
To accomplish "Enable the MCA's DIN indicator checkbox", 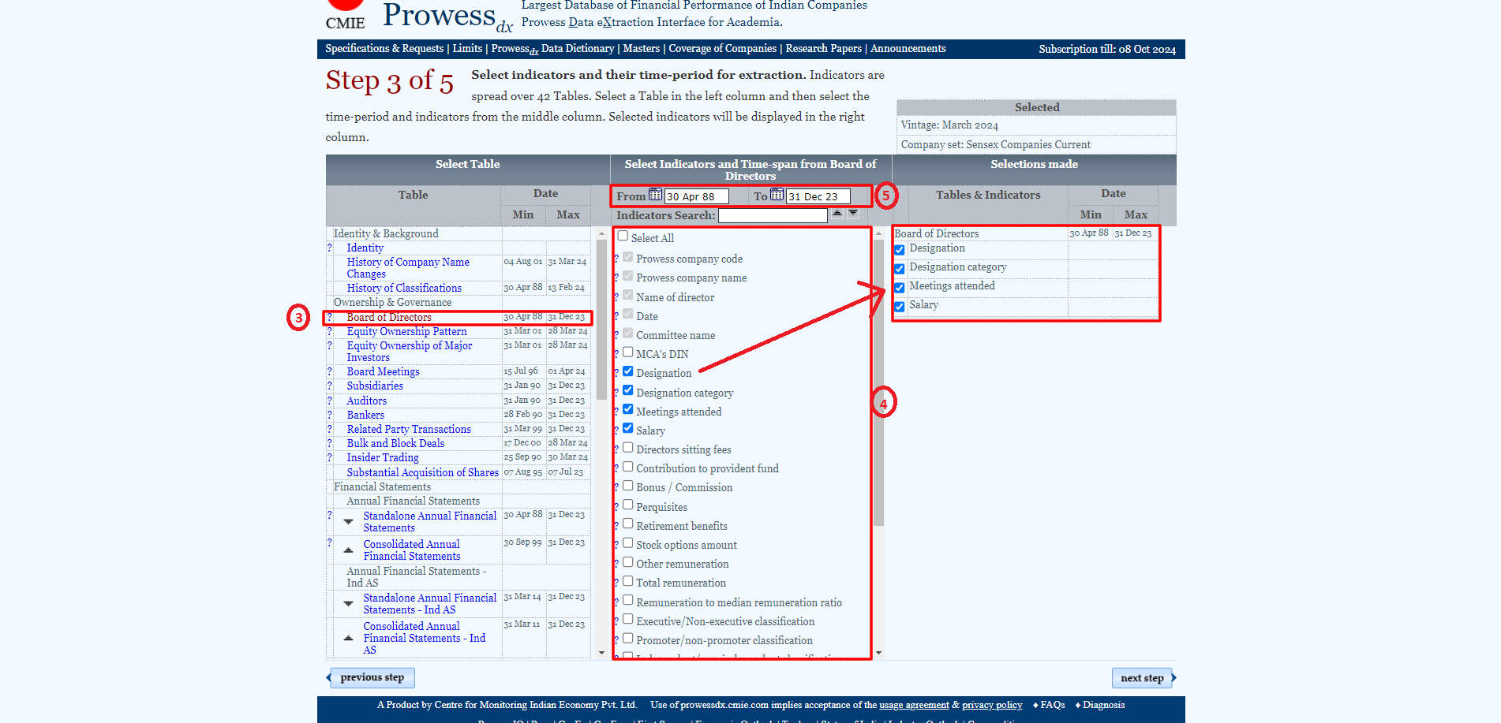I will coord(628,352).
